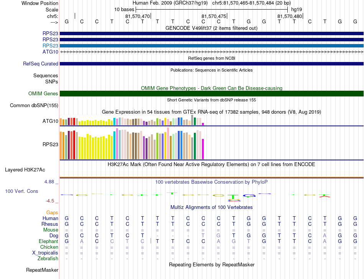Open Short Genetic Variants from dbSNP title

pos(212,100)
